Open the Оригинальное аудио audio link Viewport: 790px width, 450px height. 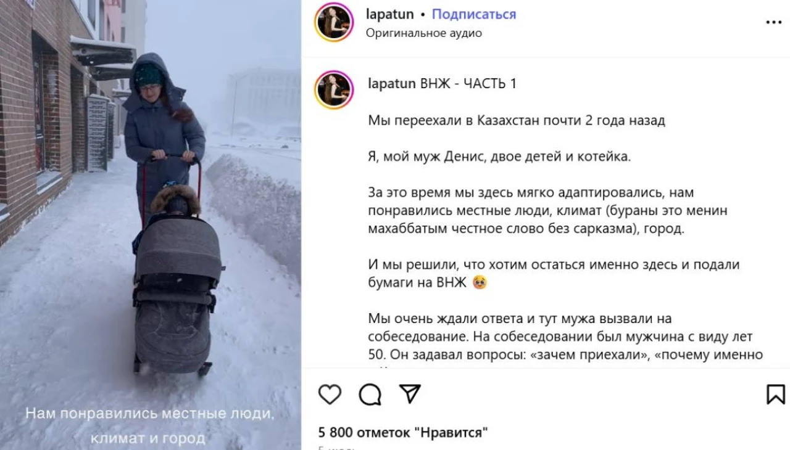click(423, 33)
